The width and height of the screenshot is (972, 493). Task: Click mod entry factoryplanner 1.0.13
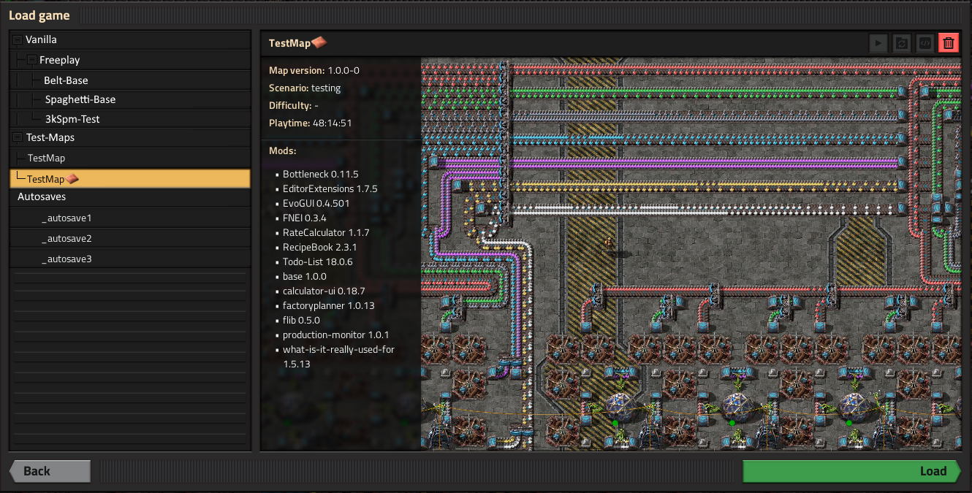(x=329, y=305)
